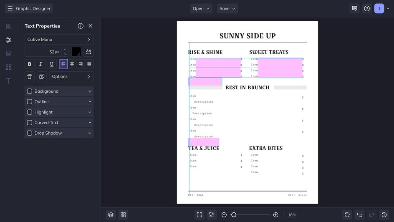The width and height of the screenshot is (394, 222).
Task: Justify the text
Action: click(x=89, y=64)
